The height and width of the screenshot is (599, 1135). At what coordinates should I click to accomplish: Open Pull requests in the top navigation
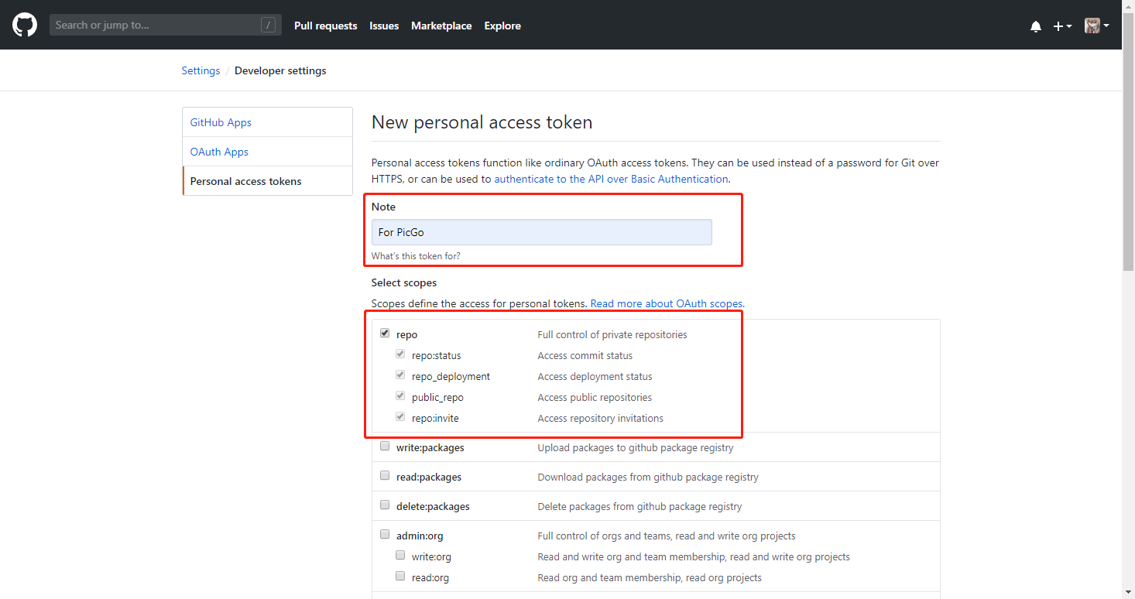point(326,26)
